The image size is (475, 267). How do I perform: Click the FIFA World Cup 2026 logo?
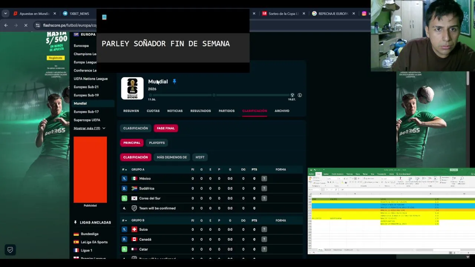[132, 88]
